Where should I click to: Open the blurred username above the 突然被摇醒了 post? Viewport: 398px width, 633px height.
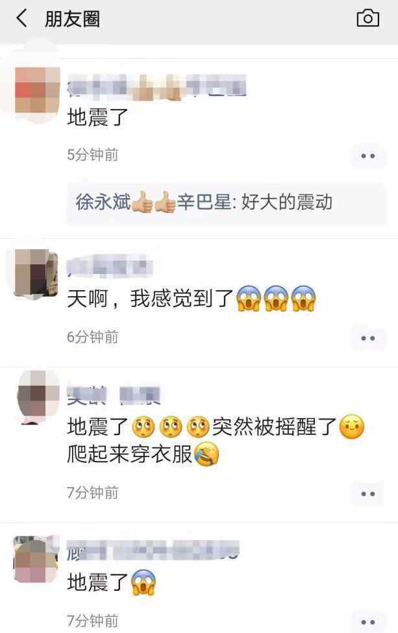114,395
